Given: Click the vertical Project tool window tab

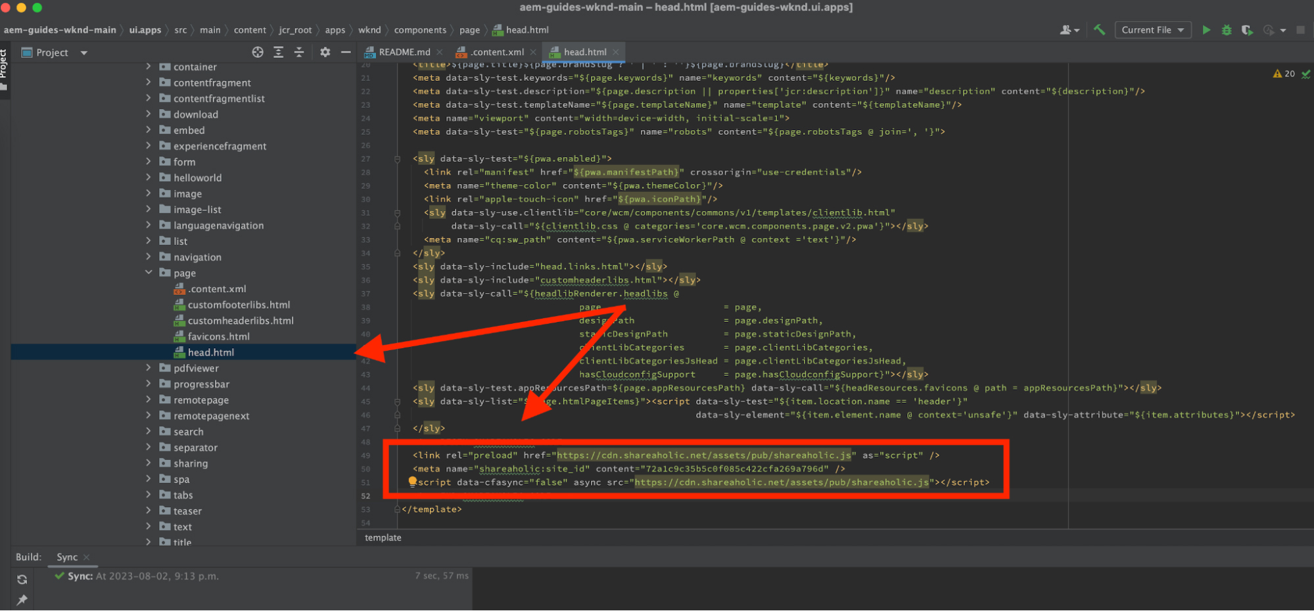Looking at the screenshot, I should pyautogui.click(x=5, y=71).
